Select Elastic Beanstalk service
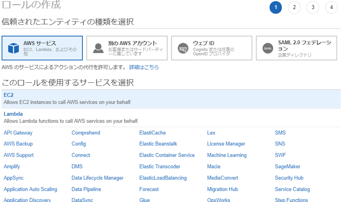The image size is (345, 202). click(x=158, y=144)
